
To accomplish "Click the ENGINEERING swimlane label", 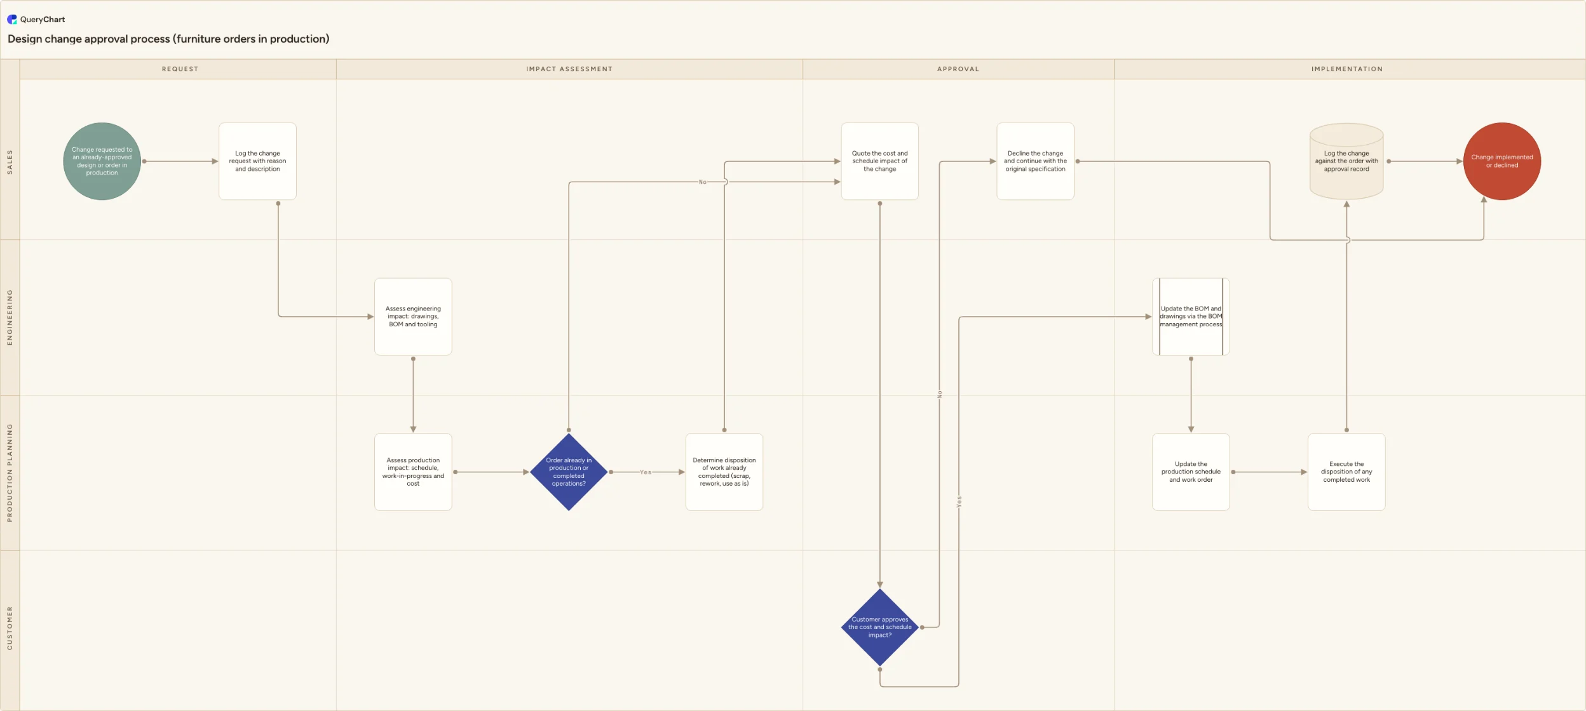I will (x=10, y=317).
